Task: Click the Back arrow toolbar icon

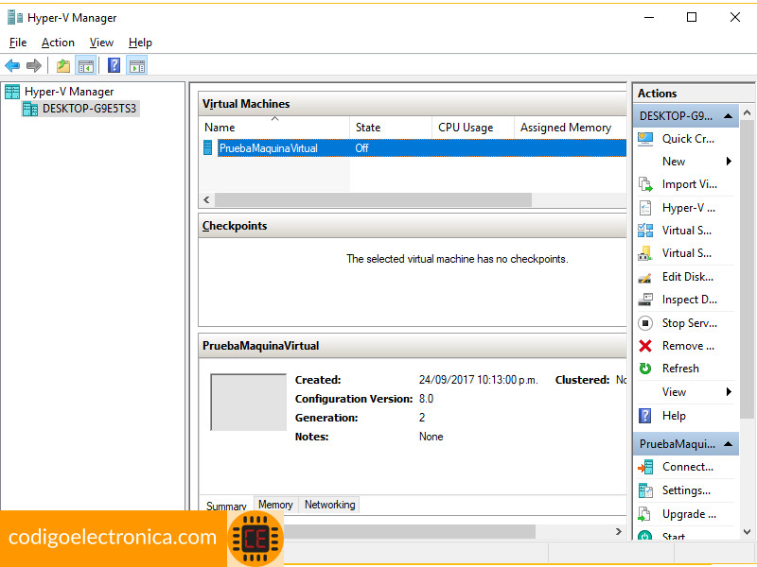Action: tap(12, 65)
